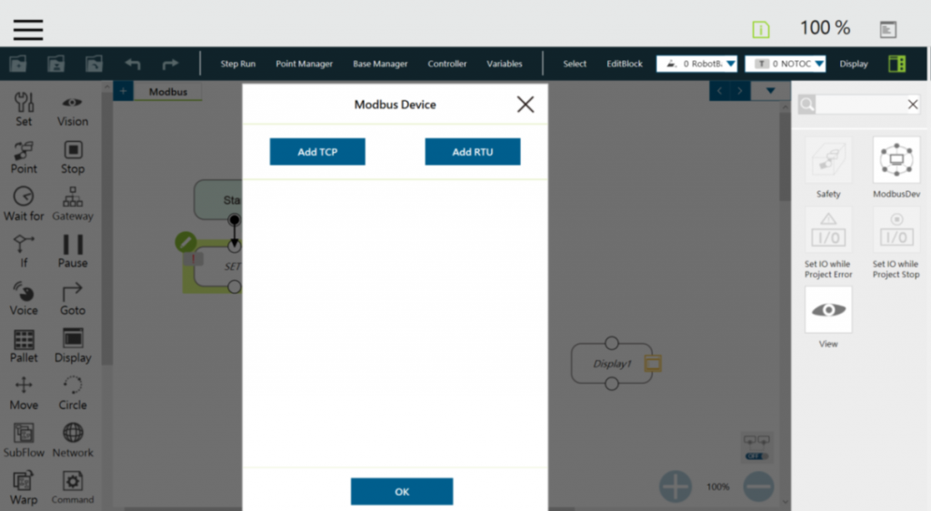Open the ModbusDev icon in right panel
This screenshot has height=511, width=931.
(896, 161)
